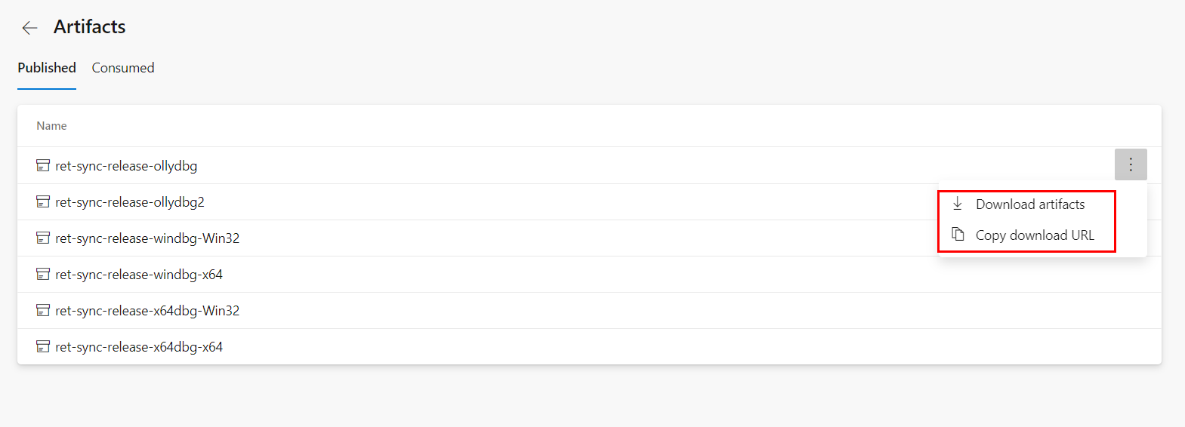
Task: Click the ret-sync-release-ollydbg artifact icon
Action: pos(43,165)
